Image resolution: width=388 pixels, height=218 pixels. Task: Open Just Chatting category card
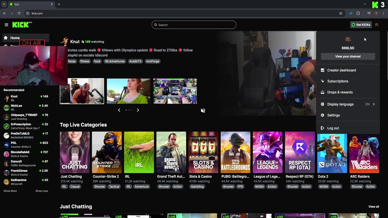[75, 152]
